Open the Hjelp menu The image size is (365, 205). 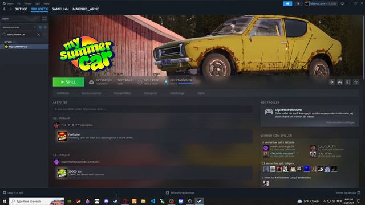coord(46,3)
